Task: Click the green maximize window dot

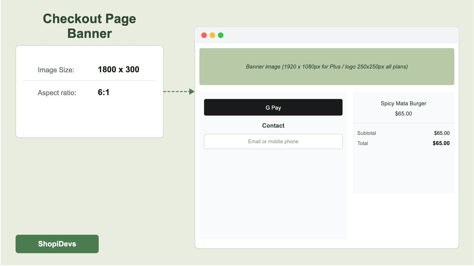Action: click(x=221, y=35)
